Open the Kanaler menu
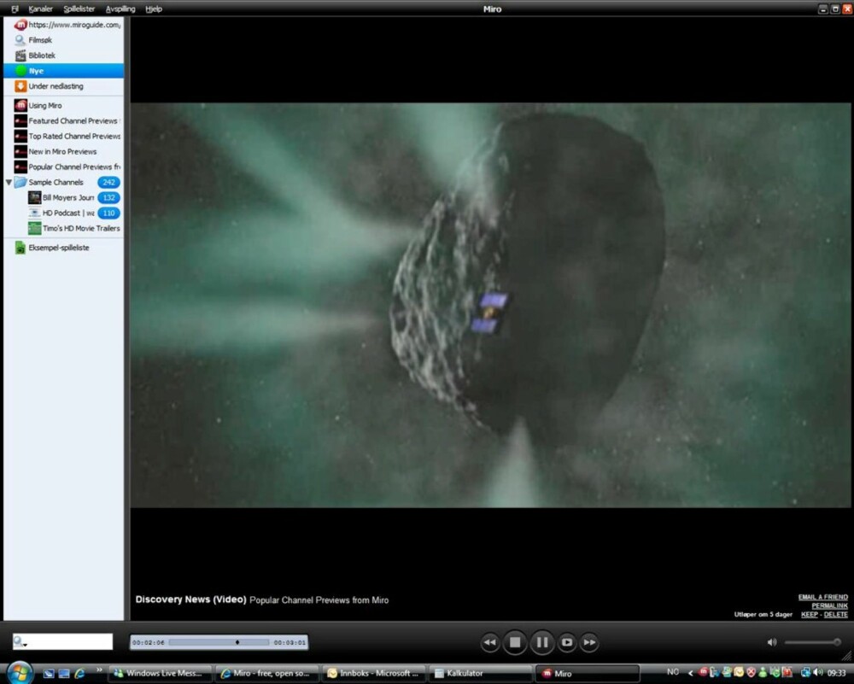 pos(40,9)
